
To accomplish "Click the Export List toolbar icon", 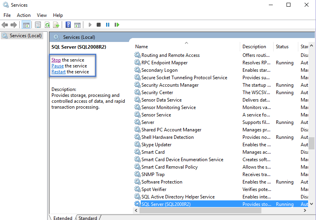I will point(56,25).
